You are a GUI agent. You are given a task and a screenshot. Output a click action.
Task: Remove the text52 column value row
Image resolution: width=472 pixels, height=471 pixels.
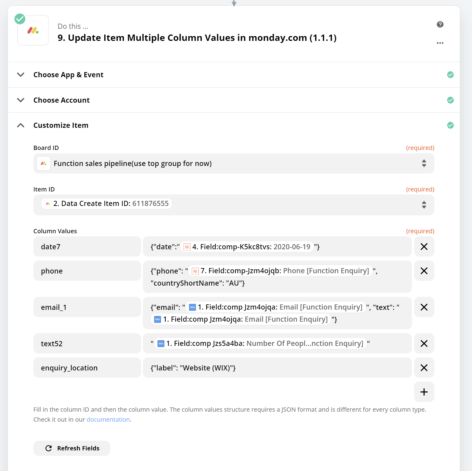pos(424,343)
